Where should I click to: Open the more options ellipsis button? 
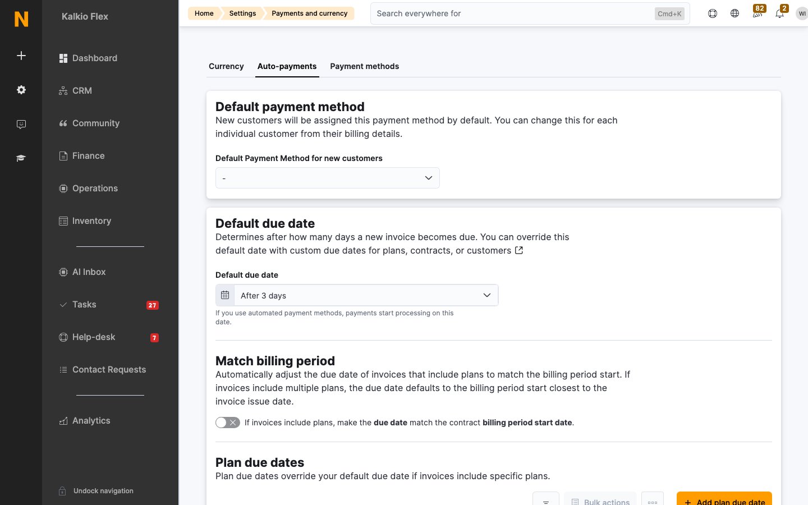pos(653,499)
